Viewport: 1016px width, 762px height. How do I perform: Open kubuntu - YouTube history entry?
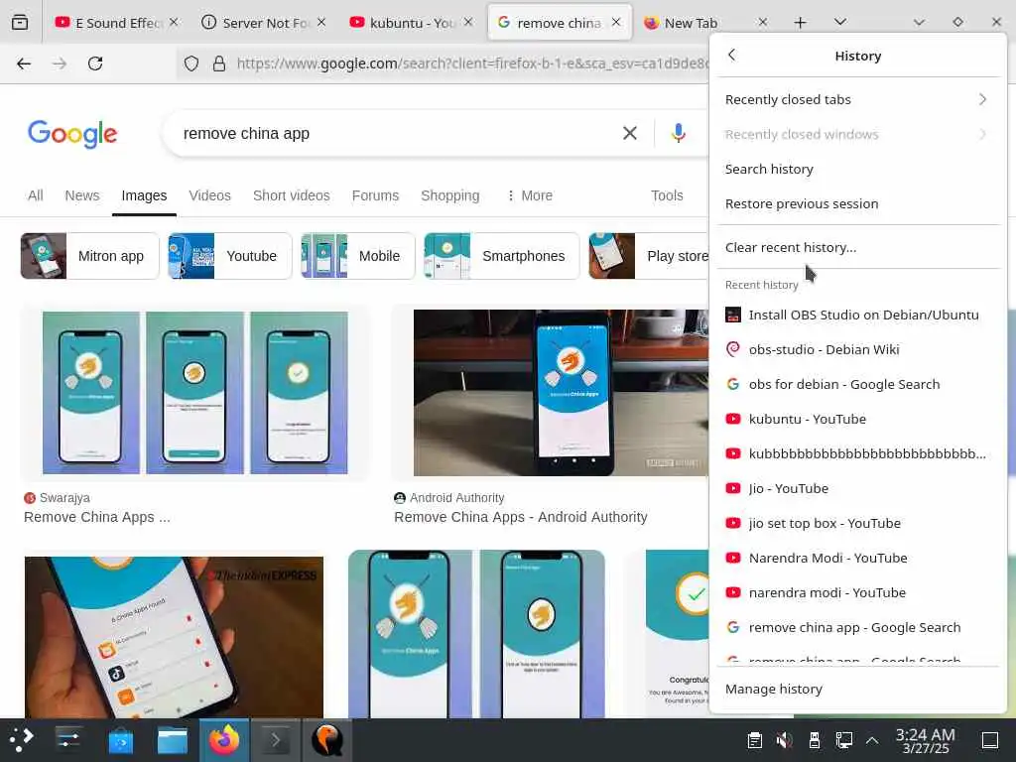(858, 420)
